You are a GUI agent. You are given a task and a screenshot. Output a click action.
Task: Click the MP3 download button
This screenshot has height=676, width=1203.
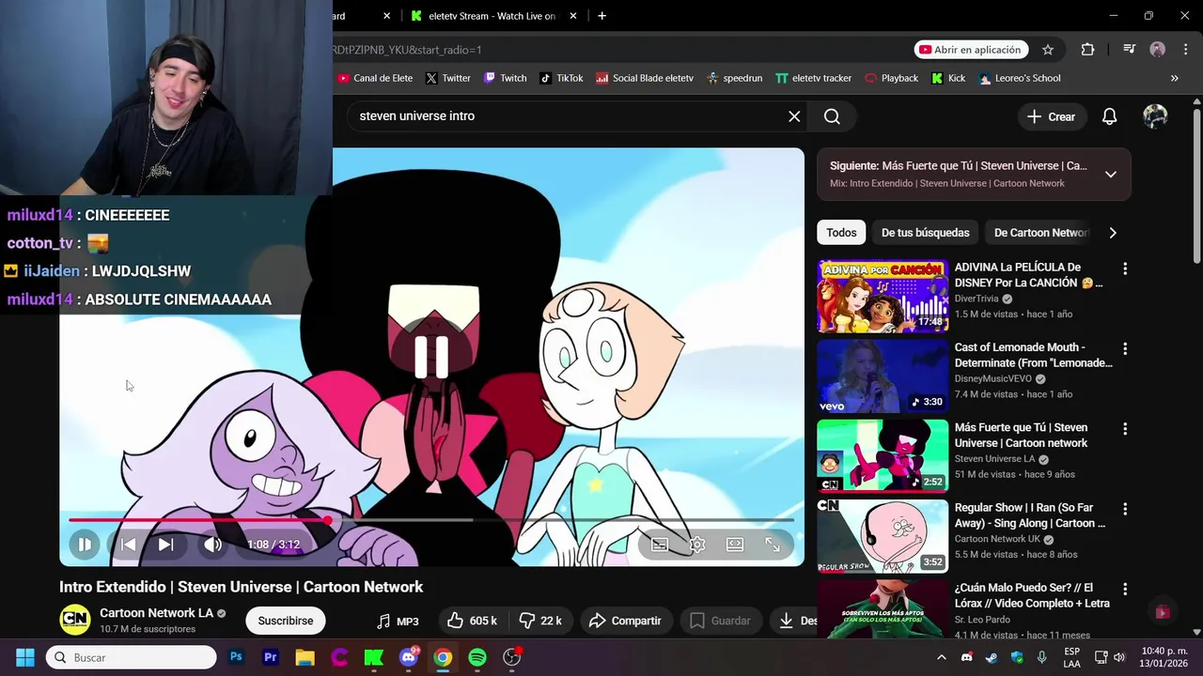tap(398, 621)
